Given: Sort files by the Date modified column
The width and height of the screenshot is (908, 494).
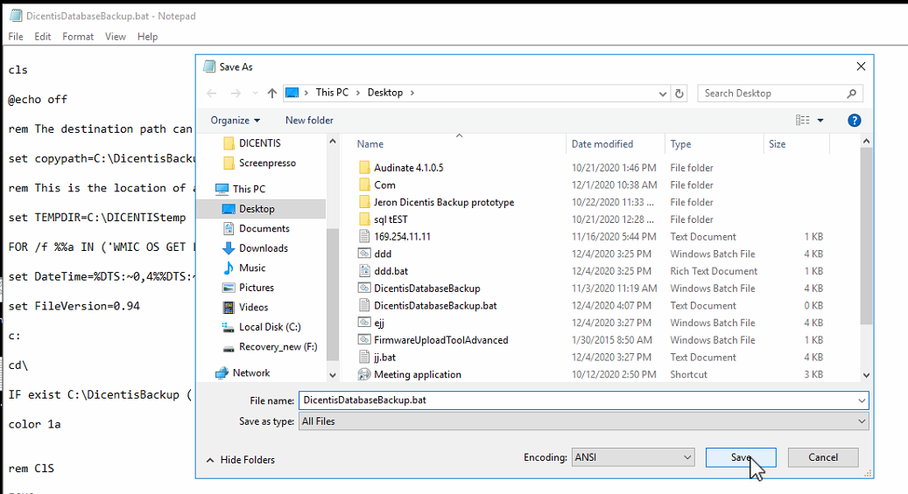Looking at the screenshot, I should [602, 144].
